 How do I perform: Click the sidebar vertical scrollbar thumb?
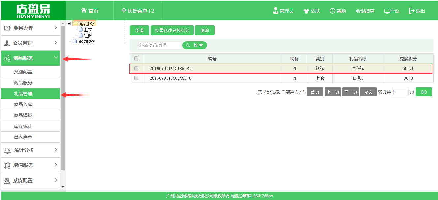pyautogui.click(x=63, y=98)
